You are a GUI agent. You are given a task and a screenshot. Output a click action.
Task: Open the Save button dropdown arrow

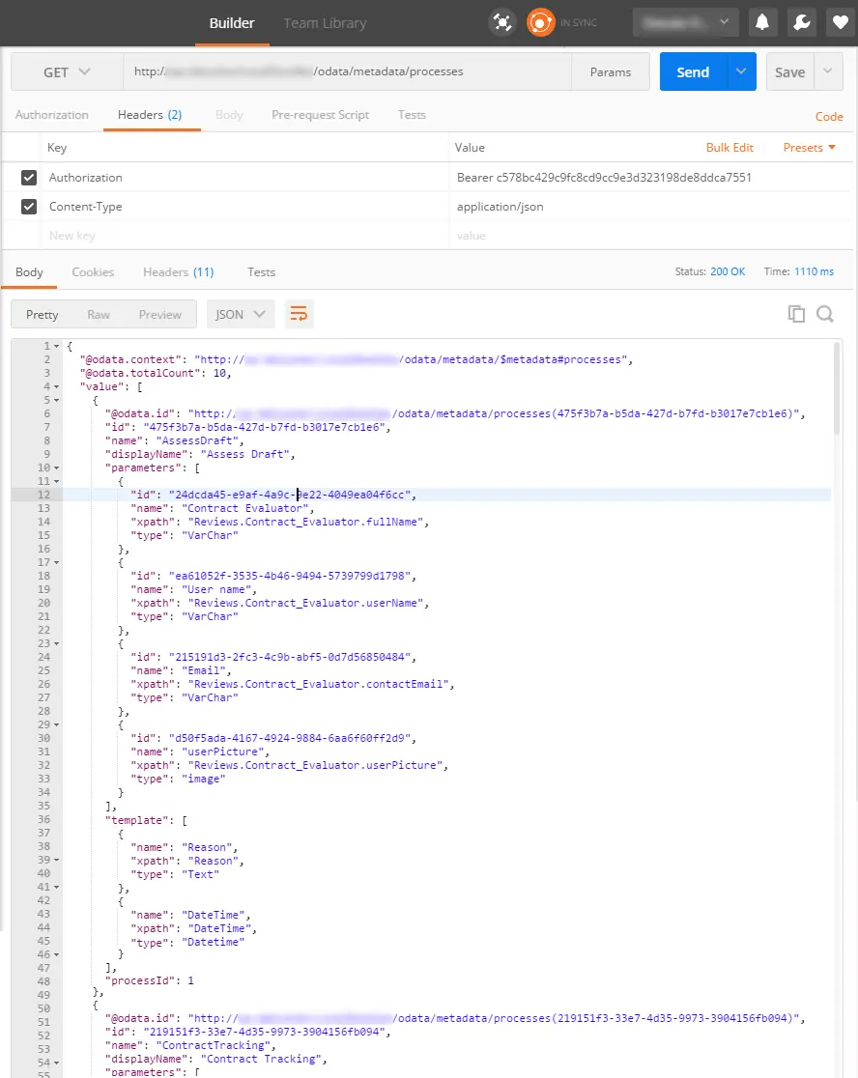point(828,71)
